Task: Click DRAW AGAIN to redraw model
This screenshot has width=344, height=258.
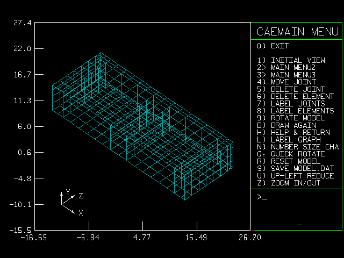Action: (x=288, y=125)
